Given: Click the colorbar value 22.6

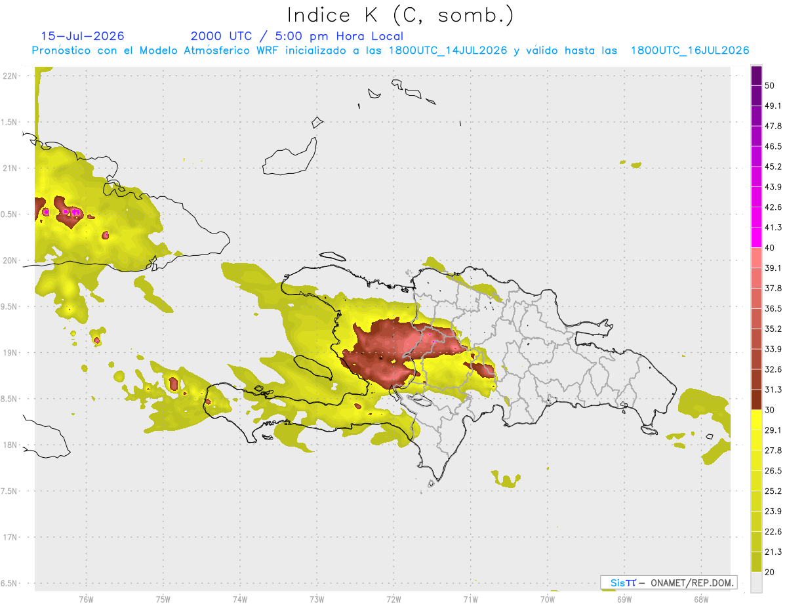Looking at the screenshot, I should (x=773, y=531).
